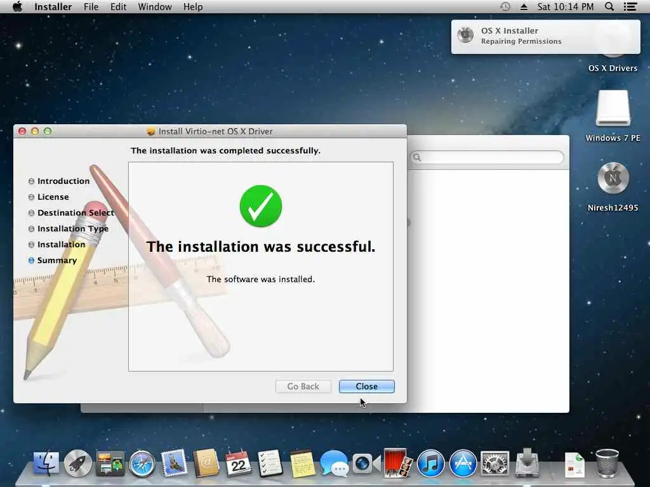Zoom the installer window green button

pyautogui.click(x=48, y=131)
